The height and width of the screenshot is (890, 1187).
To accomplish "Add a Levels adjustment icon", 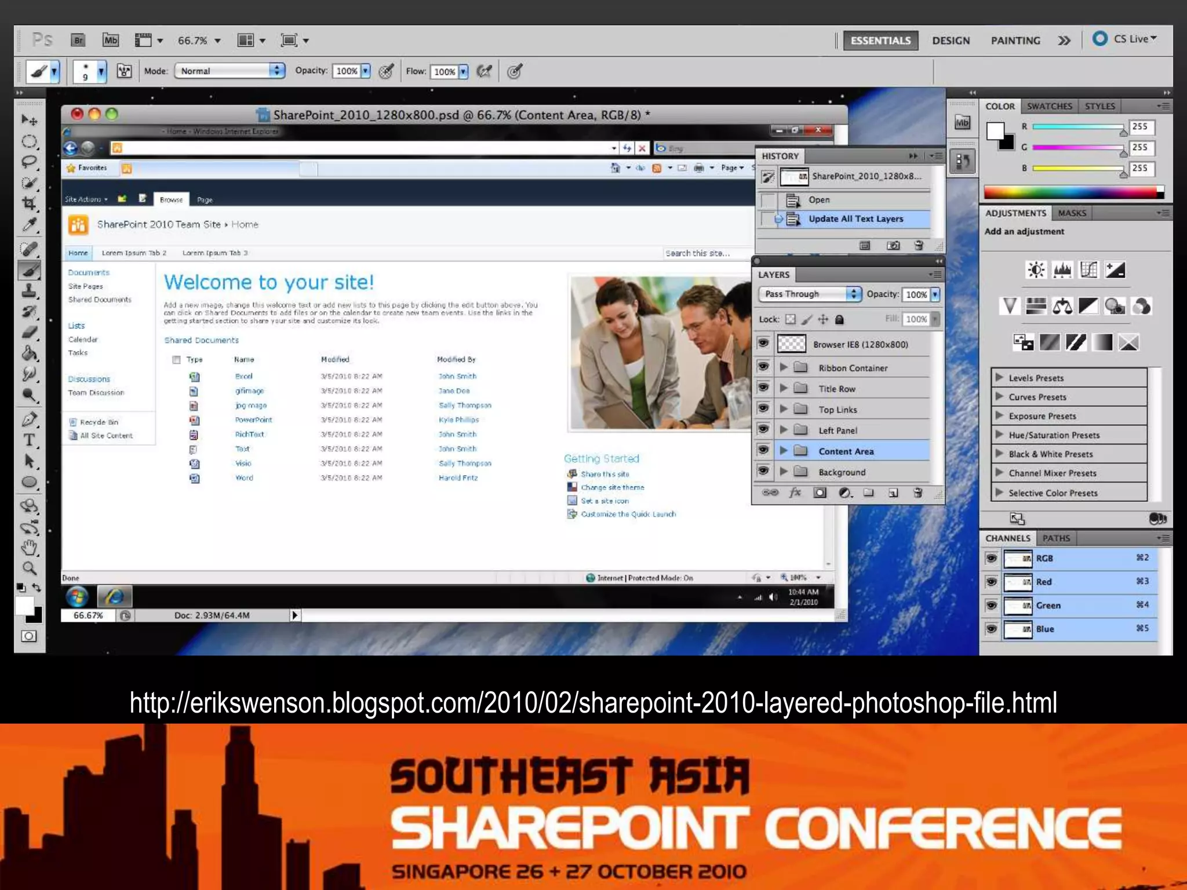I will tap(1062, 269).
